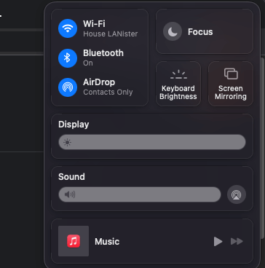
Task: Click the Keyboard Brightness glow icon
Action: pyautogui.click(x=178, y=74)
